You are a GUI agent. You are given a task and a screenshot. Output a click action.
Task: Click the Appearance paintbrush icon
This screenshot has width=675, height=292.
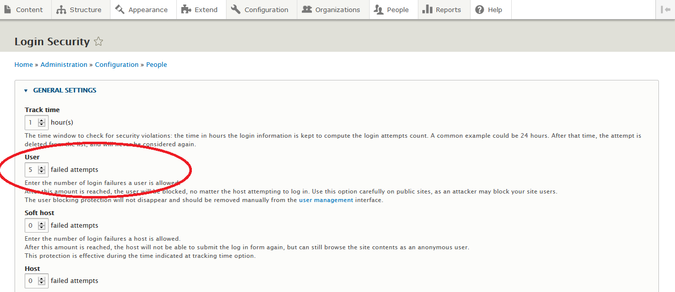[x=120, y=10]
